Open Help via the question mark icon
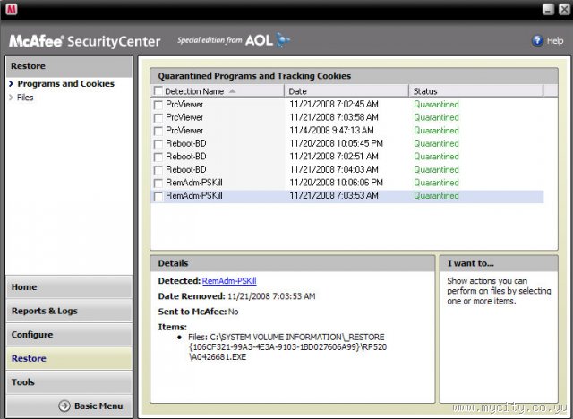Viewport: 573px width, 419px height. (537, 40)
